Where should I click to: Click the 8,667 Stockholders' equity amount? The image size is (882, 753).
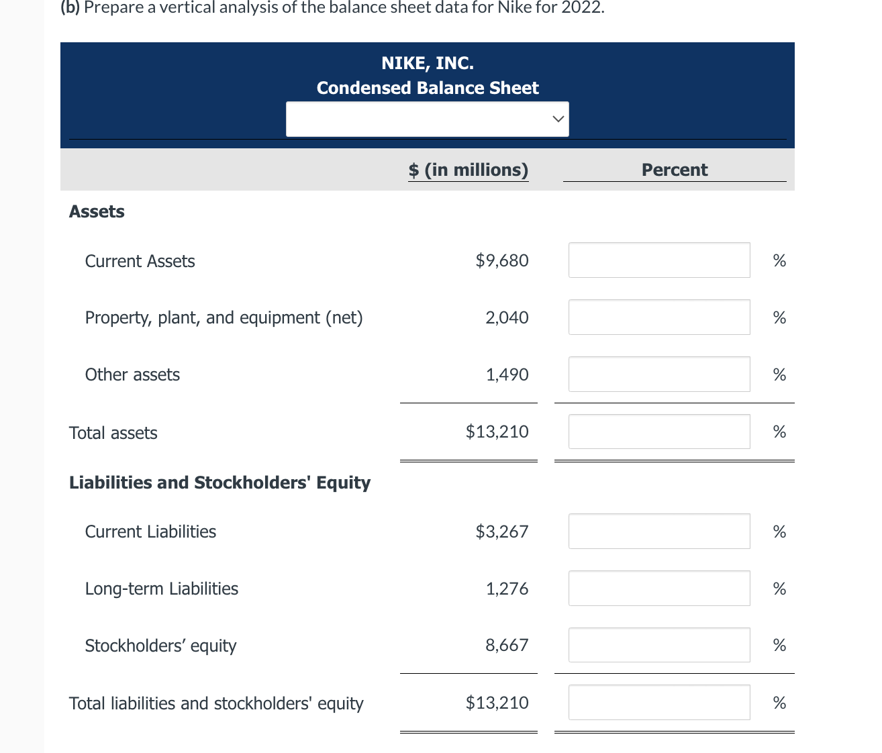(507, 645)
